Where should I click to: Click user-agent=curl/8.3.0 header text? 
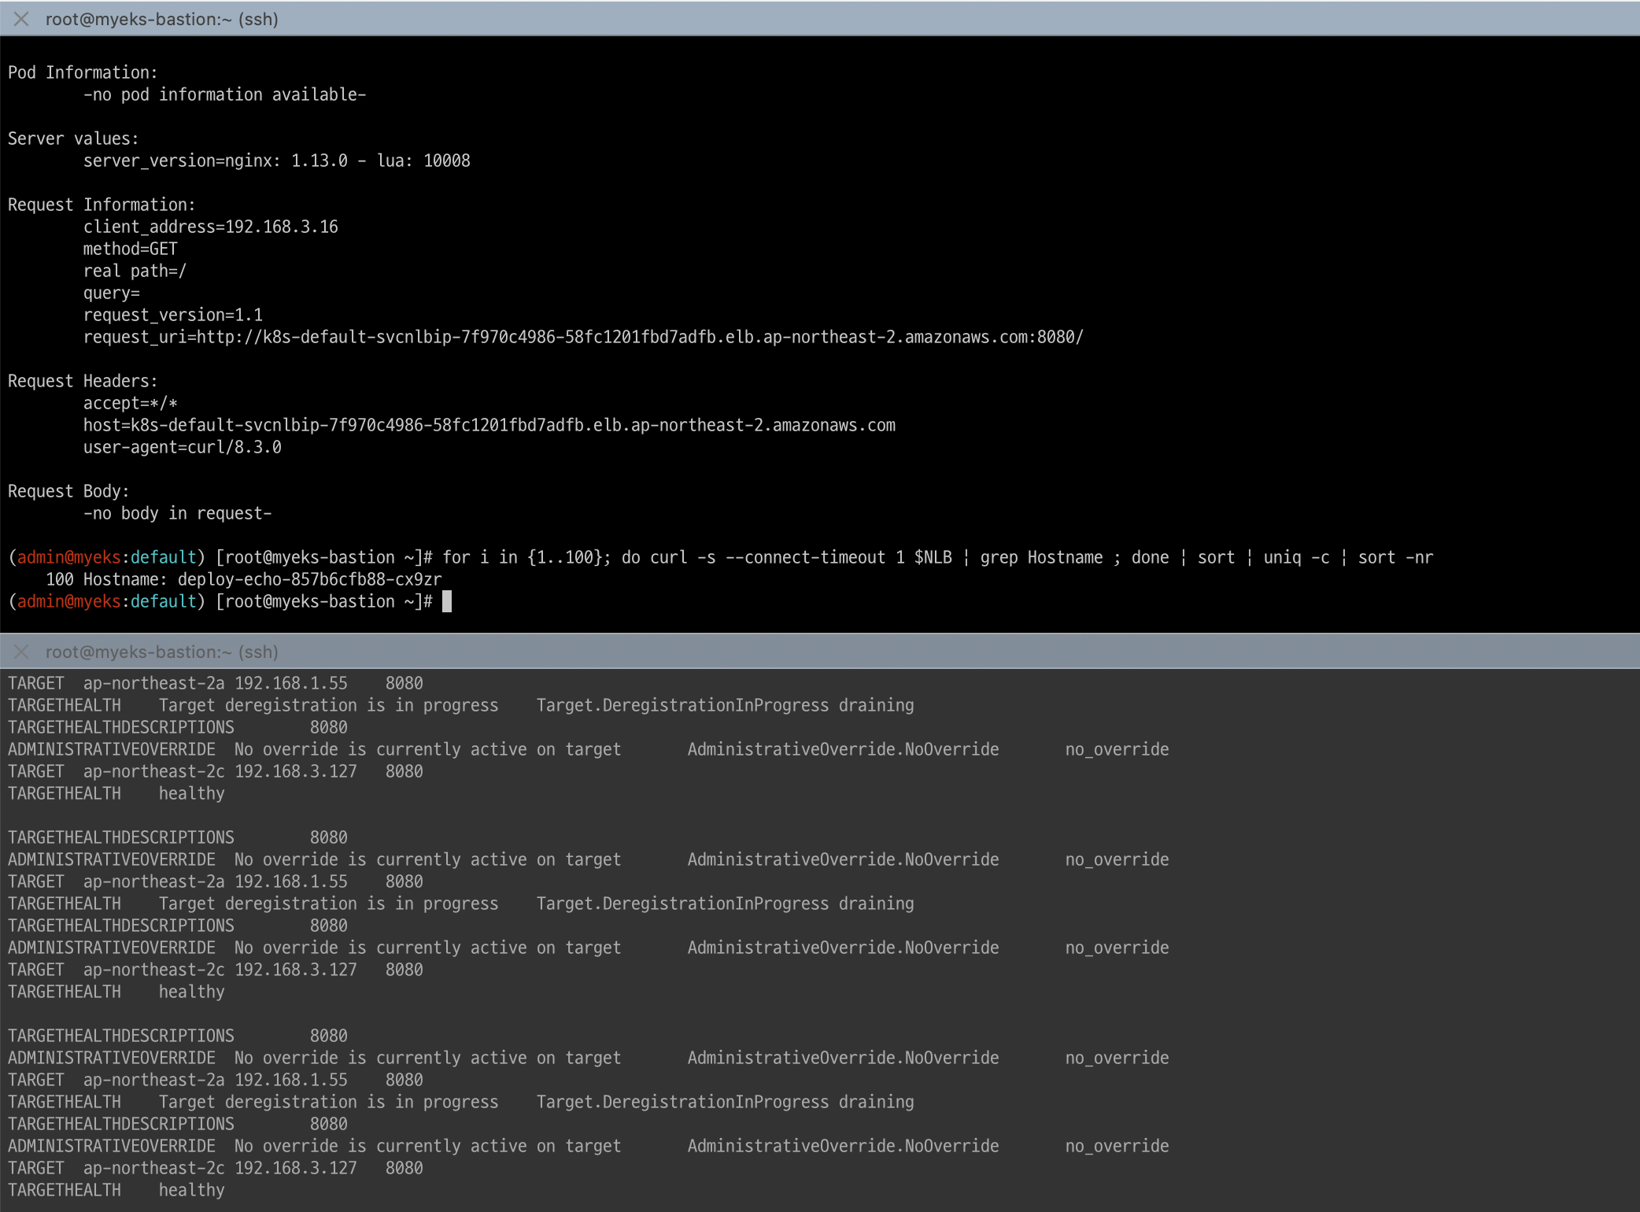pyautogui.click(x=182, y=447)
